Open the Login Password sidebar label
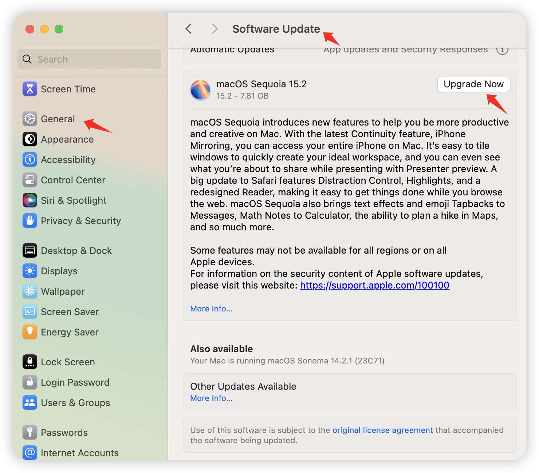Viewport: 539px width, 473px height. 75,382
